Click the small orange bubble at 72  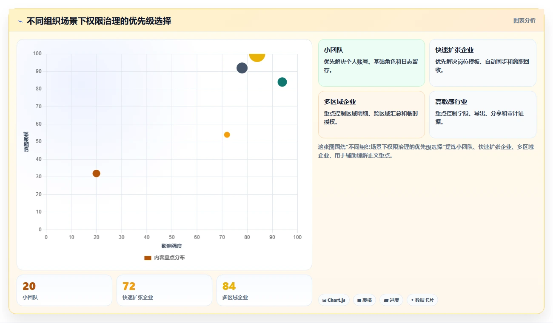pos(227,135)
